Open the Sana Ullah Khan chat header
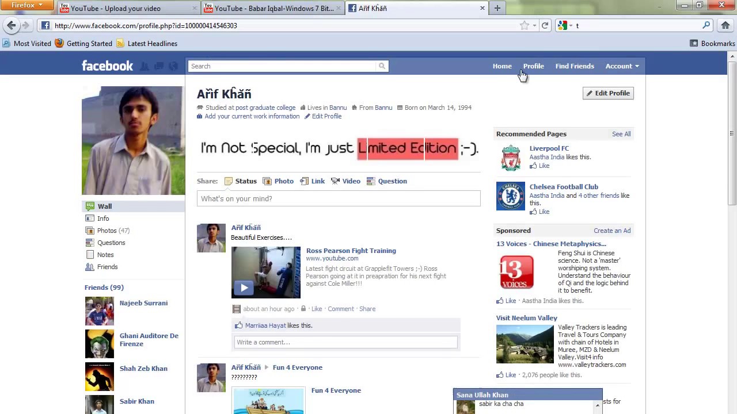This screenshot has height=414, width=737. coord(527,395)
